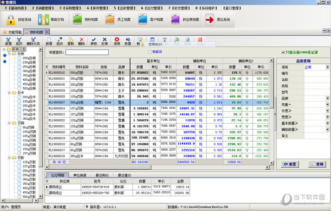Click star icon on 功能导航 tab
Viewport: 331px width, 211px height.
click(4, 32)
